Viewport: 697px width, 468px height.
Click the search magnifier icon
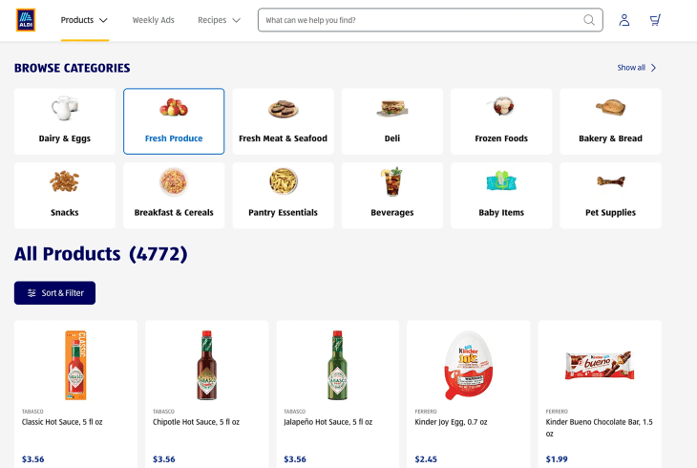point(589,20)
